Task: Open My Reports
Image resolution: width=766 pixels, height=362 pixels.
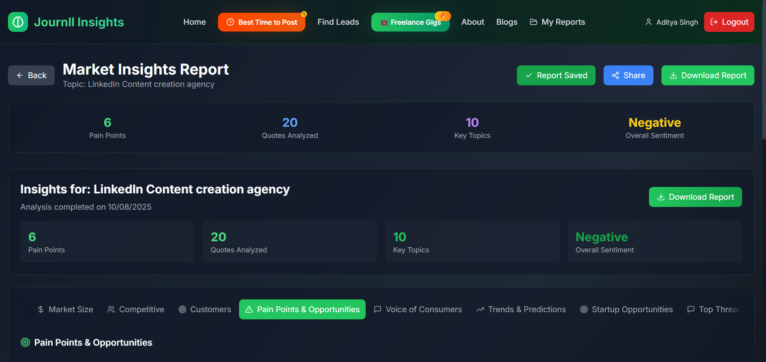Action: pos(557,22)
